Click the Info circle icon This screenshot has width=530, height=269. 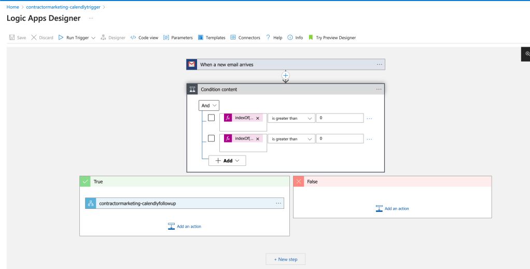point(290,37)
